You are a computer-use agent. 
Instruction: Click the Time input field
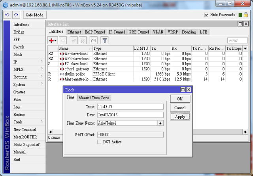(x=130, y=107)
